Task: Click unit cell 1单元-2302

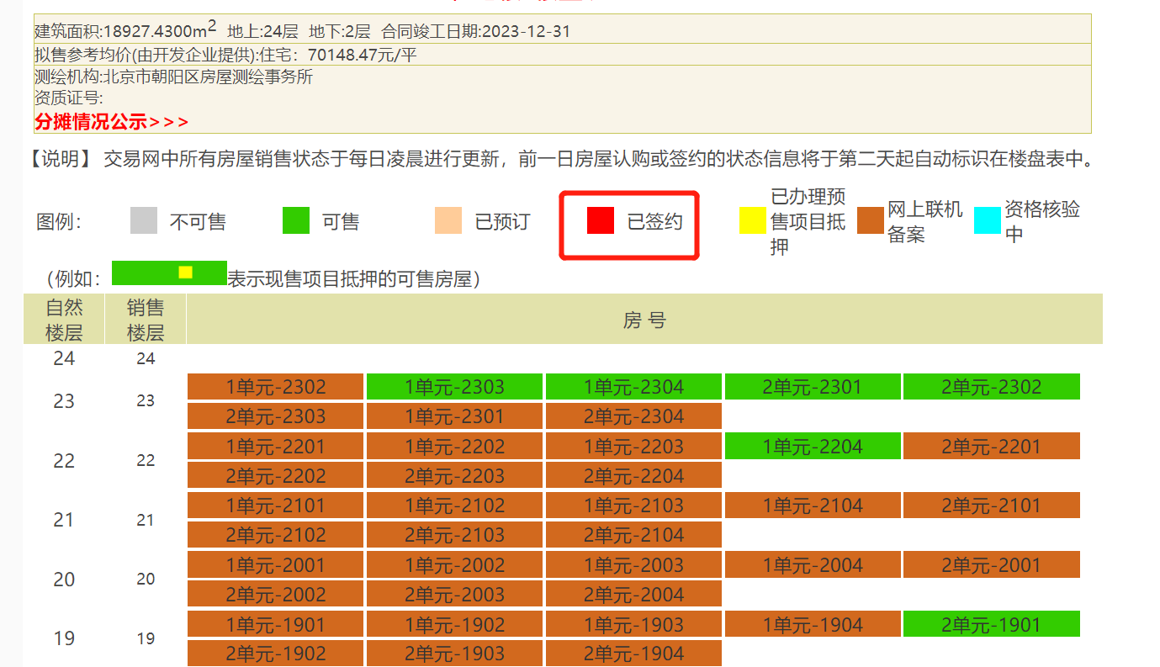Action: [x=275, y=386]
